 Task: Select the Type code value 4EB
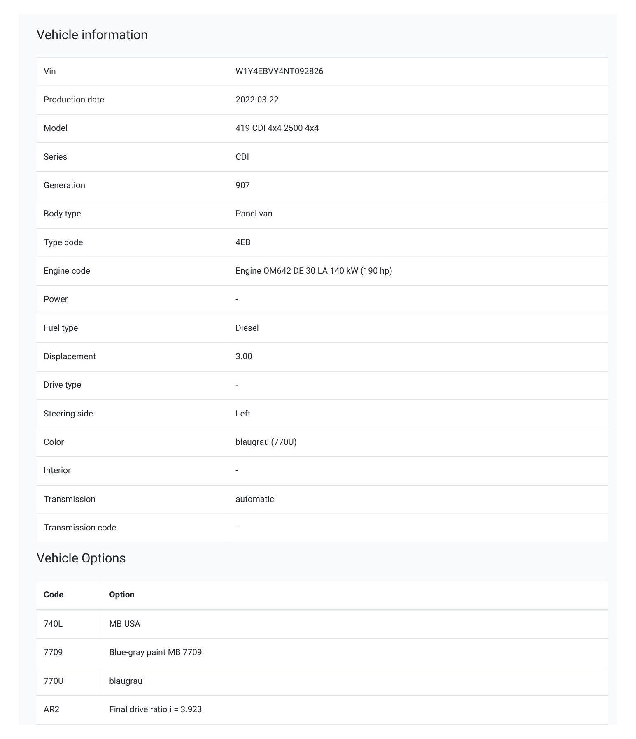point(243,242)
